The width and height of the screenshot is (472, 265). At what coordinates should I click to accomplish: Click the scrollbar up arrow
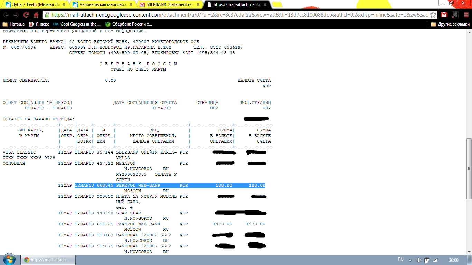coord(469,32)
